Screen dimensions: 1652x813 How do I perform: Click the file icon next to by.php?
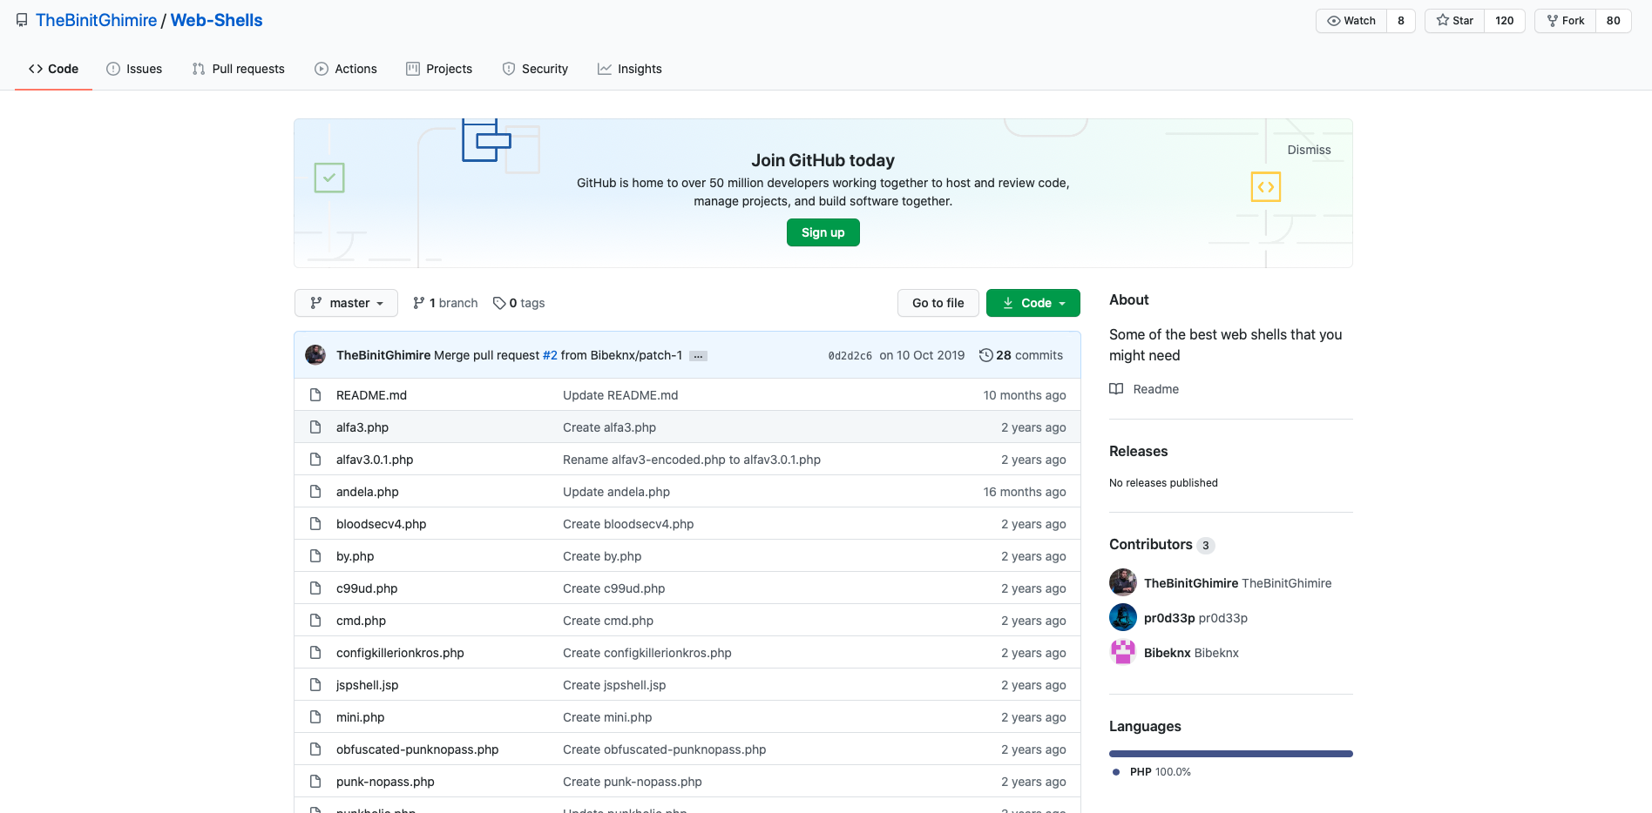tap(315, 555)
